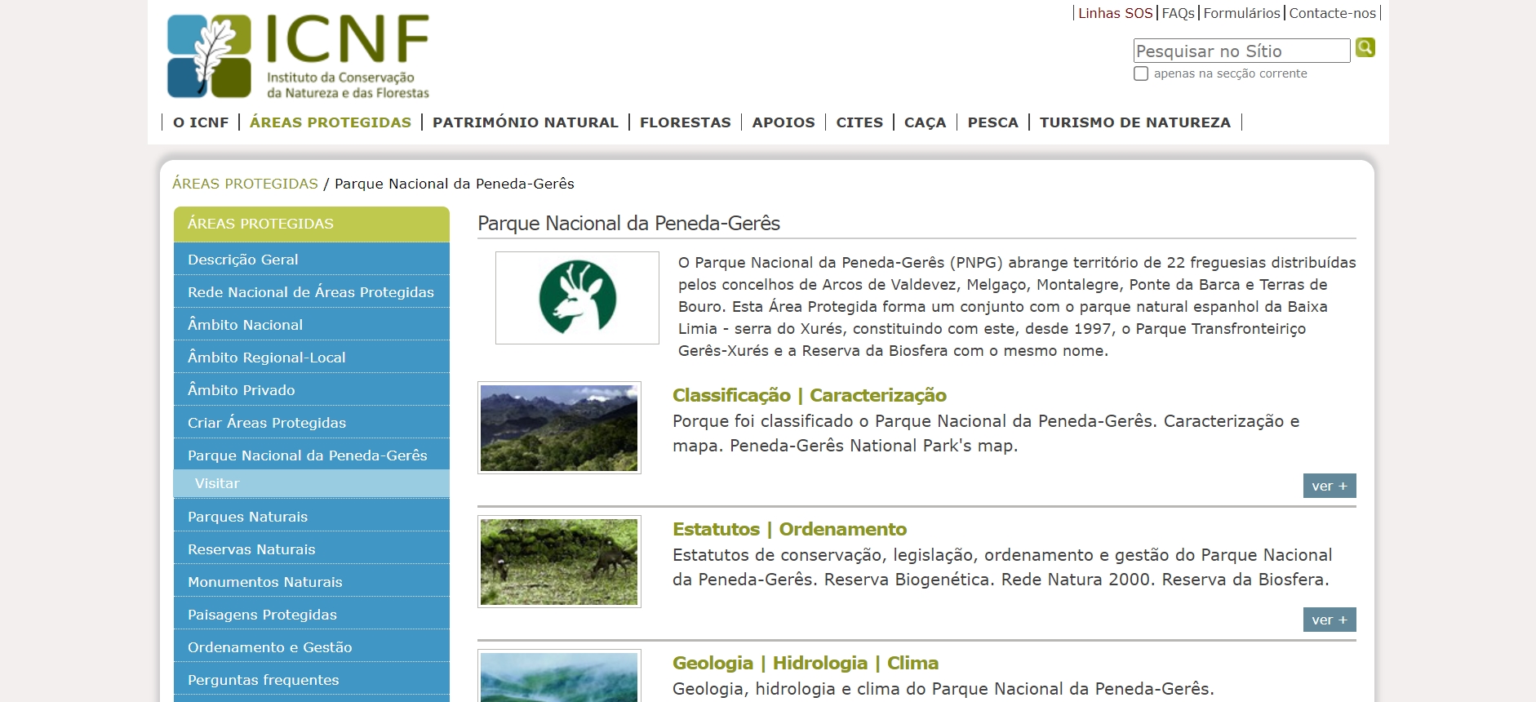
Task: Click the ÁREAS PROTEGIDAS sidebar header
Action: (312, 224)
